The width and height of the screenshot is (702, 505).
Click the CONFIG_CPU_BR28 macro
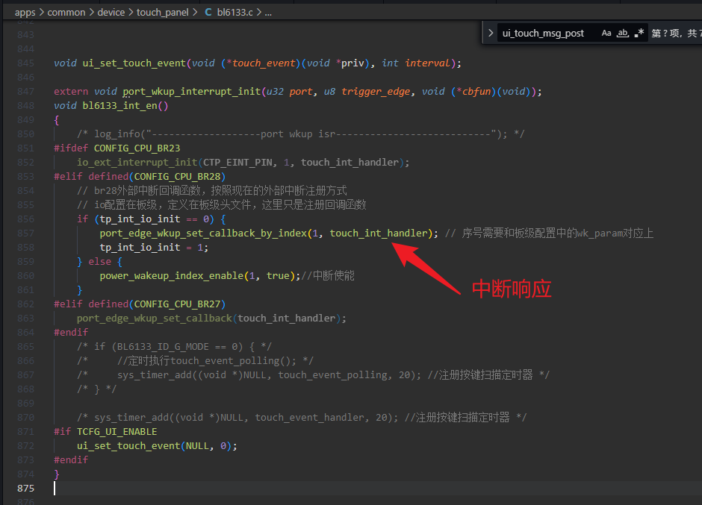click(x=177, y=177)
